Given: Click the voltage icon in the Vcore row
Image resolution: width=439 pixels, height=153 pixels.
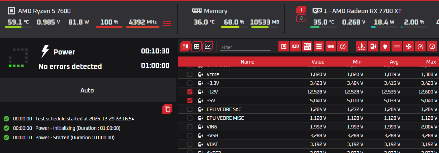Looking at the screenshot, I should [201, 74].
